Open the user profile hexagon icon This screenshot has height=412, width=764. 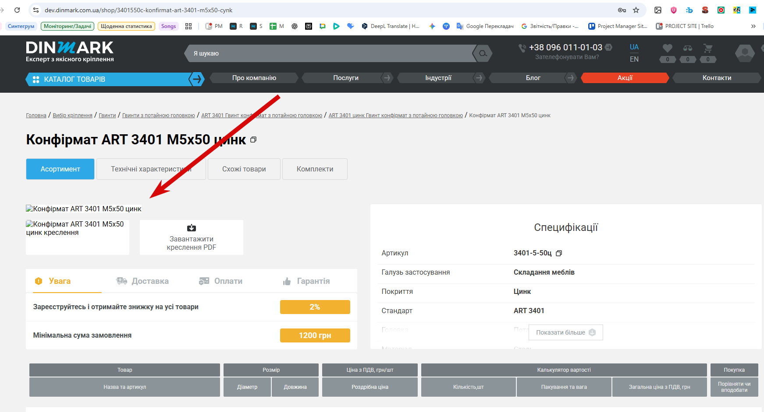(745, 53)
